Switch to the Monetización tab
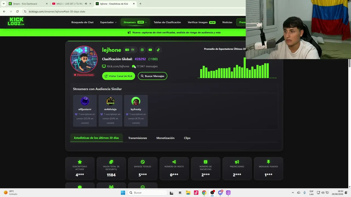The width and height of the screenshot is (351, 197). [165, 138]
